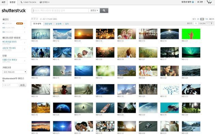The height and width of the screenshot is (136, 215).
Task: Select the 새 항목 sort tab
Action: pos(59,24)
